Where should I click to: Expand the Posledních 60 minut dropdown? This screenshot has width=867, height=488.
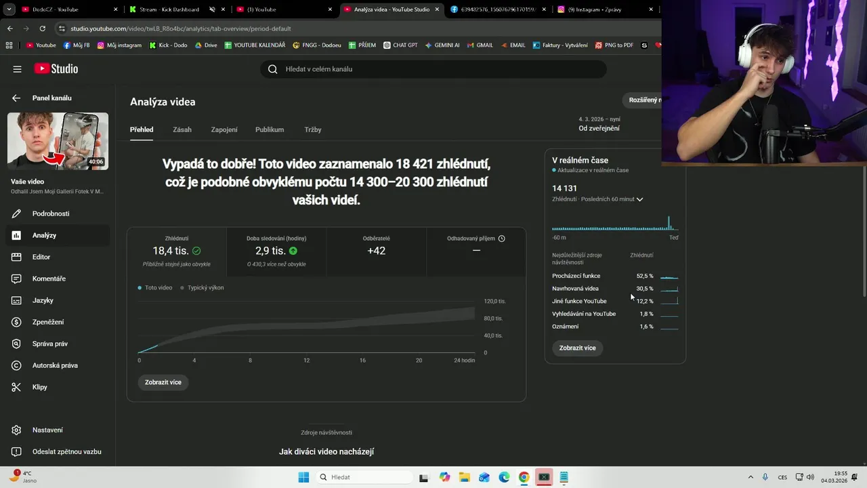coord(639,199)
